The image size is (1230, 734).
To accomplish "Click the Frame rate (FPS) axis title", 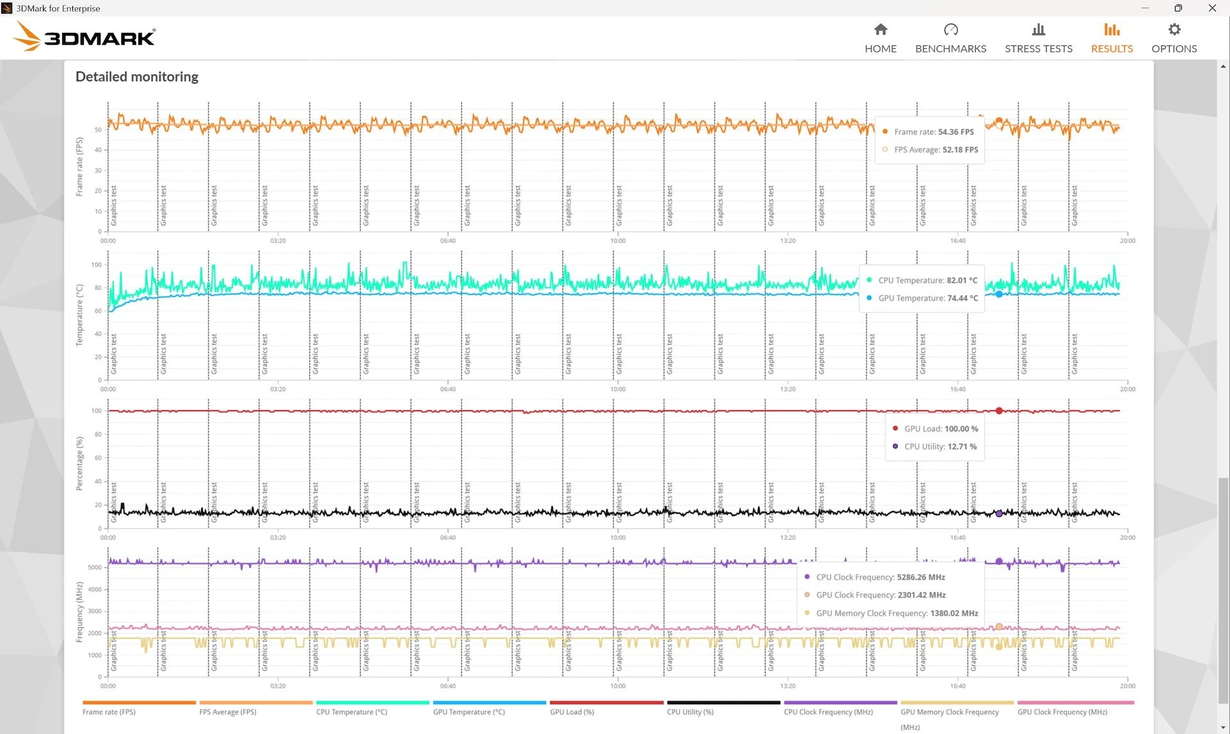I will pyautogui.click(x=79, y=167).
